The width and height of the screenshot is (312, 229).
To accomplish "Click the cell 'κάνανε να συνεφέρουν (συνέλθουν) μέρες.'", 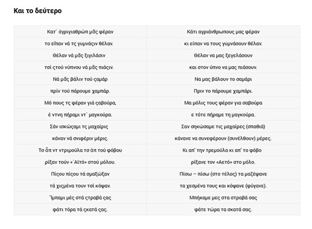I will click(223, 139).
